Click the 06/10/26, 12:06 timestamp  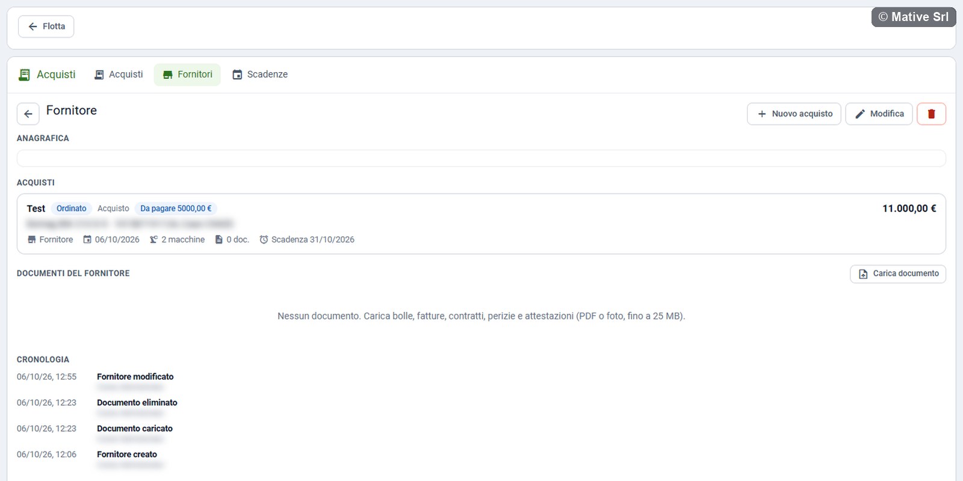[47, 455]
